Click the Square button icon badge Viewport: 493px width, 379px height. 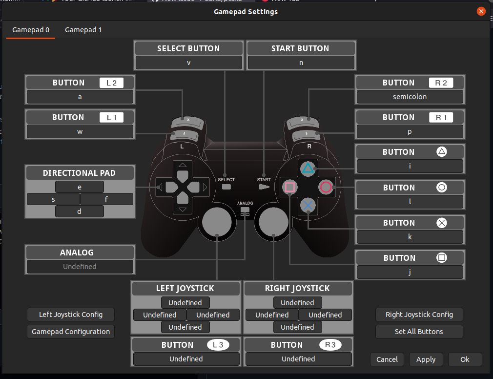click(442, 257)
